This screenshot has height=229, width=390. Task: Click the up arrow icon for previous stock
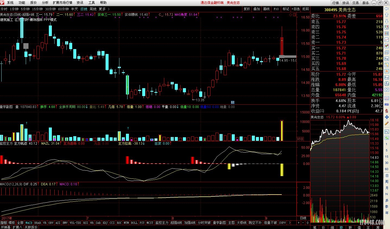pos(387,15)
